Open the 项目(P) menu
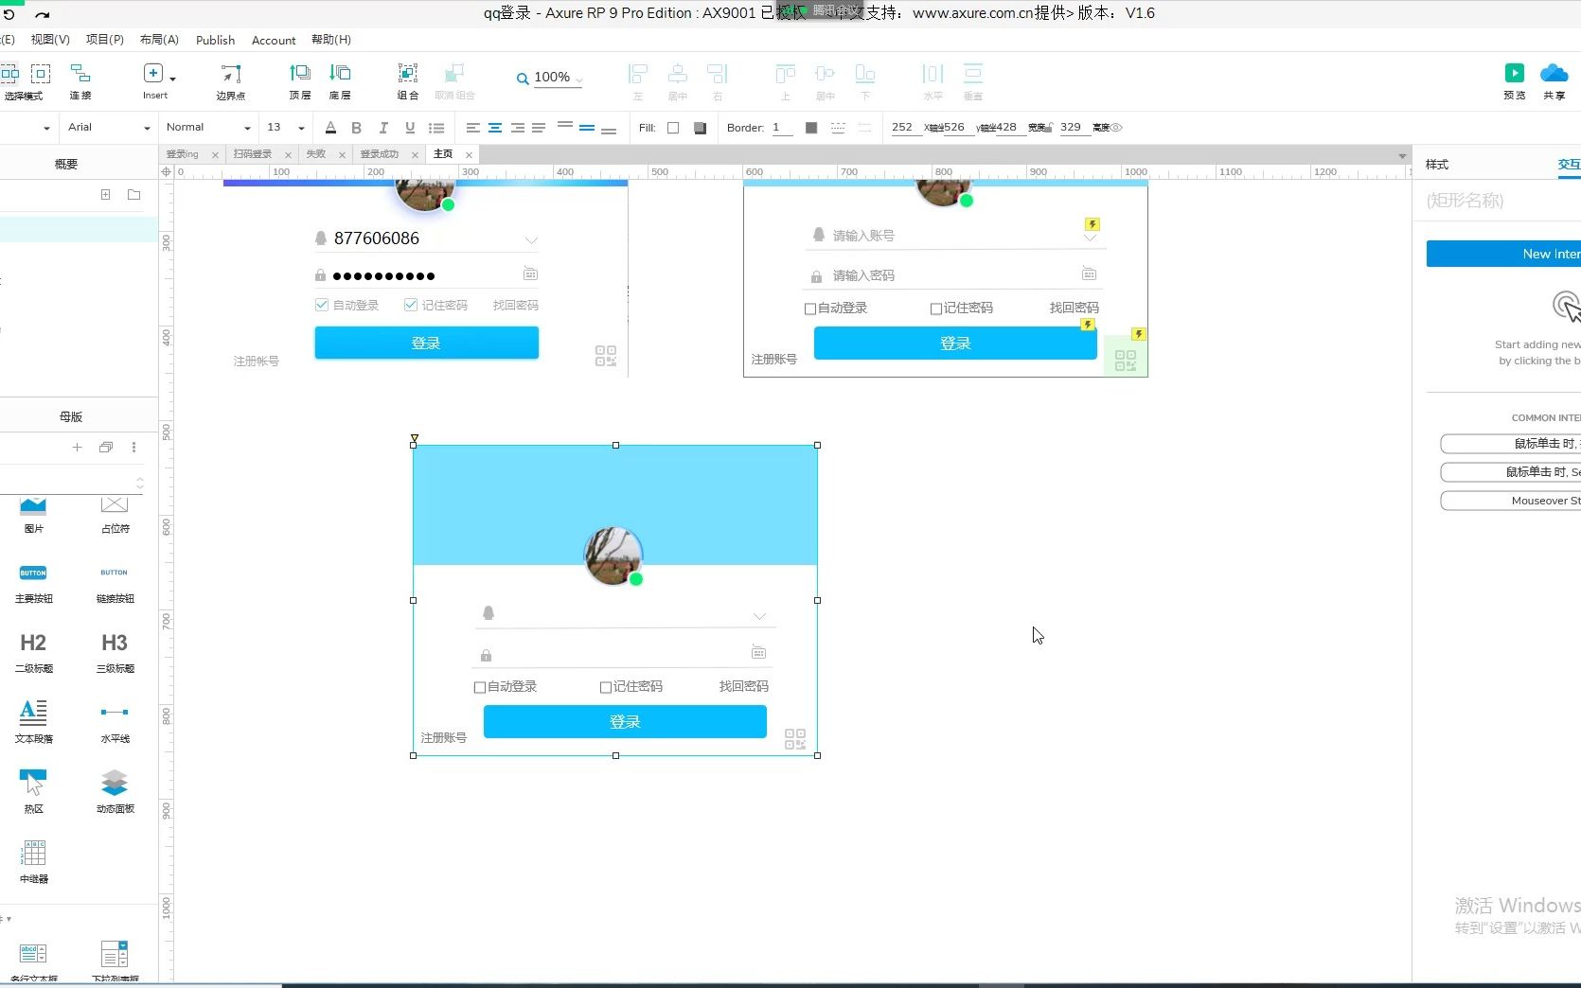The height and width of the screenshot is (988, 1581). tap(105, 40)
